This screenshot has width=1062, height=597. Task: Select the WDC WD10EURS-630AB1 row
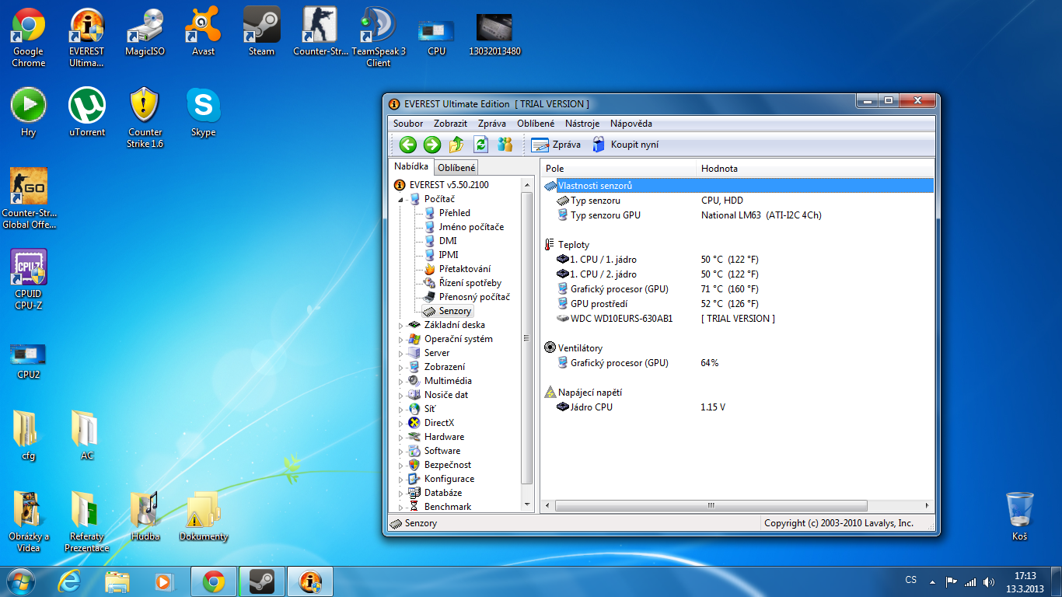[x=738, y=319]
